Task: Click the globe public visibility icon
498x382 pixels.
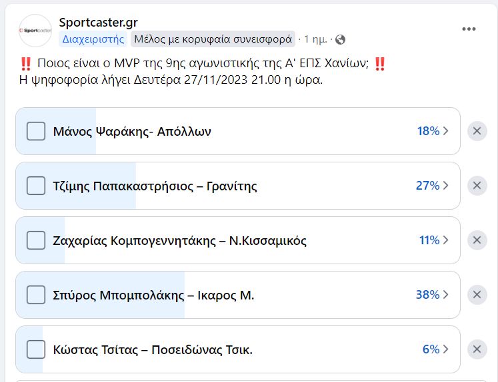Action: click(x=340, y=40)
